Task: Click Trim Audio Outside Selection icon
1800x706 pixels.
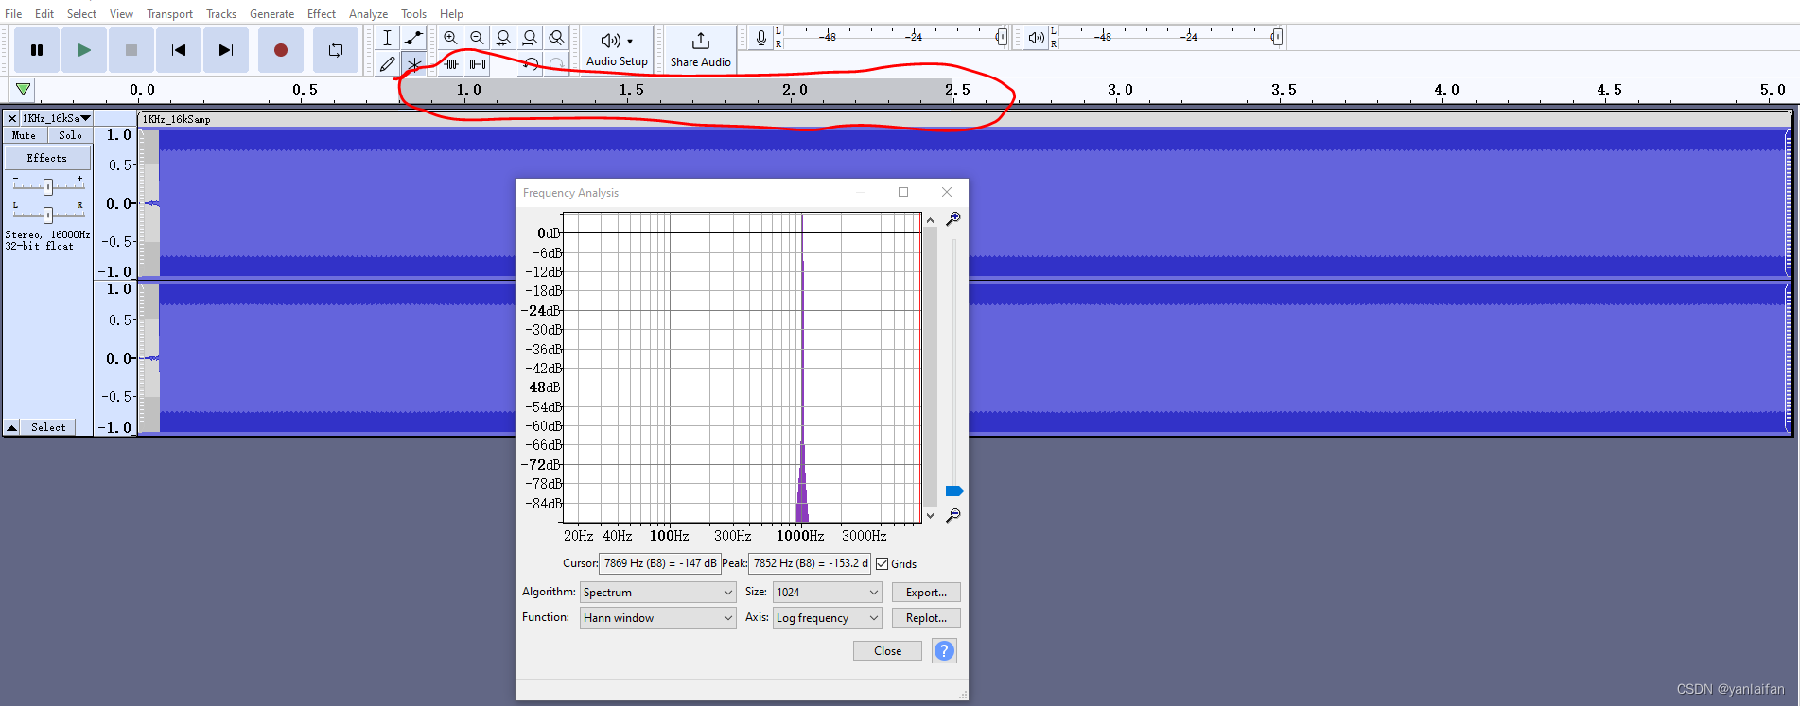Action: pyautogui.click(x=451, y=64)
